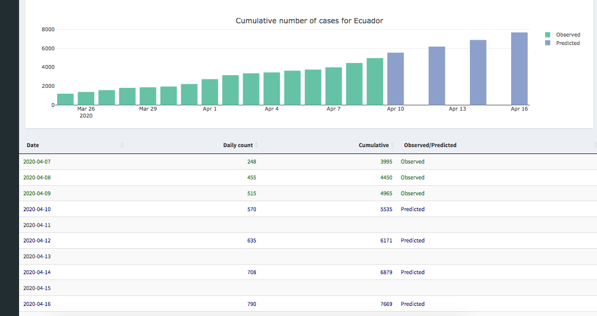Click chart title Cumulative number of cases for Ecuador
Screen dimensions: 597x316
pyautogui.click(x=309, y=21)
